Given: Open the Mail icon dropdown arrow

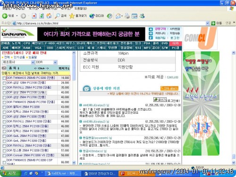Looking at the screenshot, I should pos(122,16).
